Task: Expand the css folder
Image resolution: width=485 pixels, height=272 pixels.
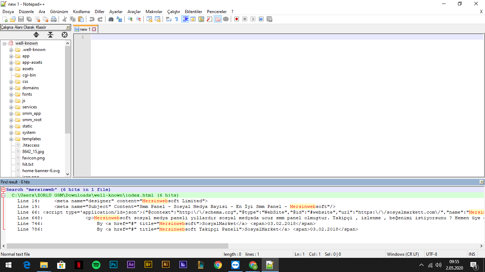Action: 11,81
